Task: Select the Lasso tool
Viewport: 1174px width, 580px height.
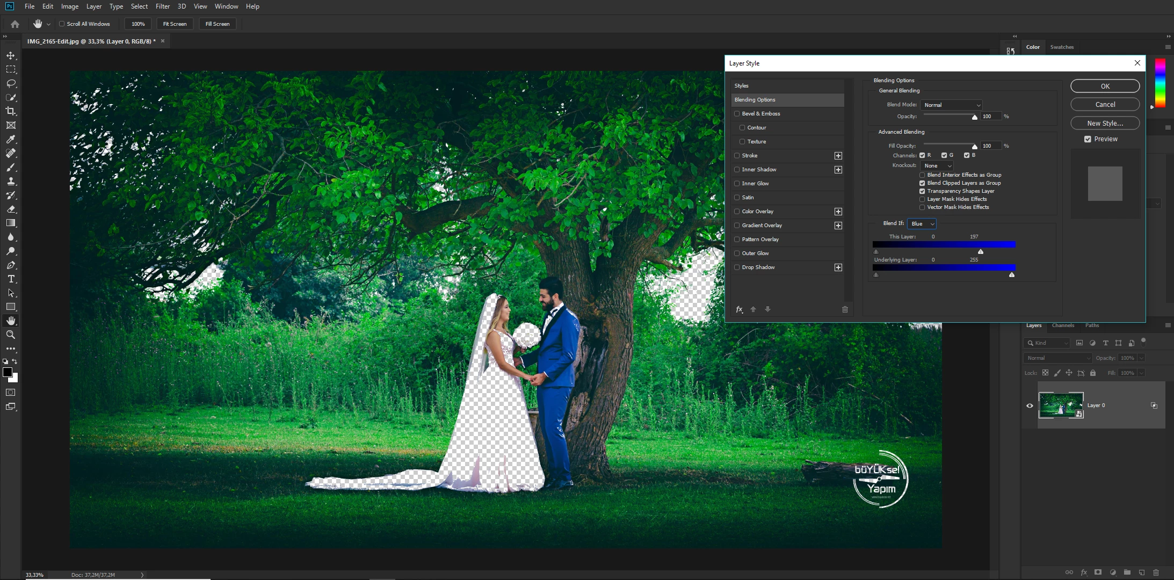Action: pyautogui.click(x=11, y=83)
